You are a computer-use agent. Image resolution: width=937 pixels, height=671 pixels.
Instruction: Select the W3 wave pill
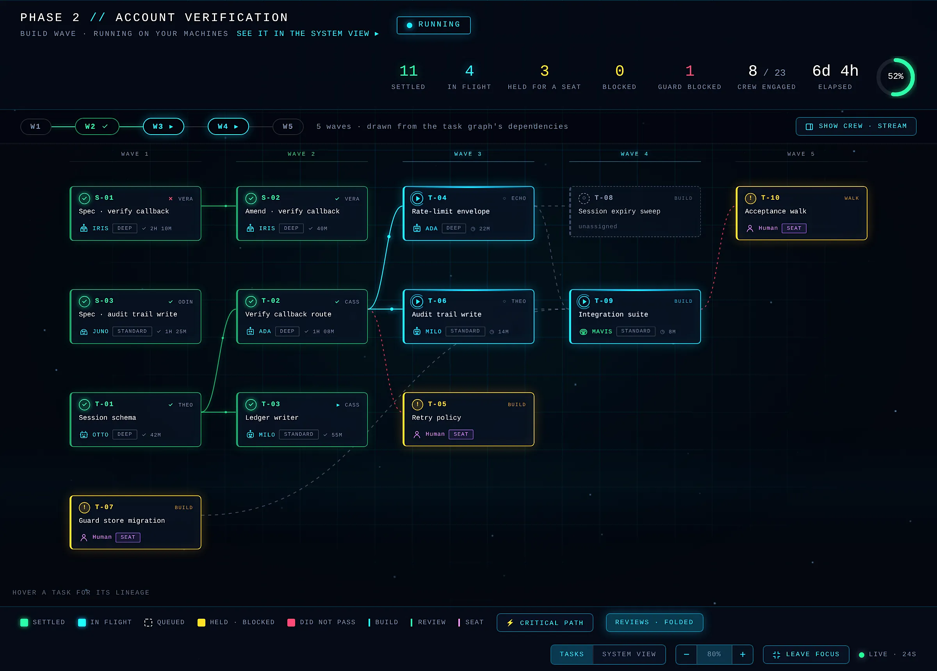click(x=163, y=126)
